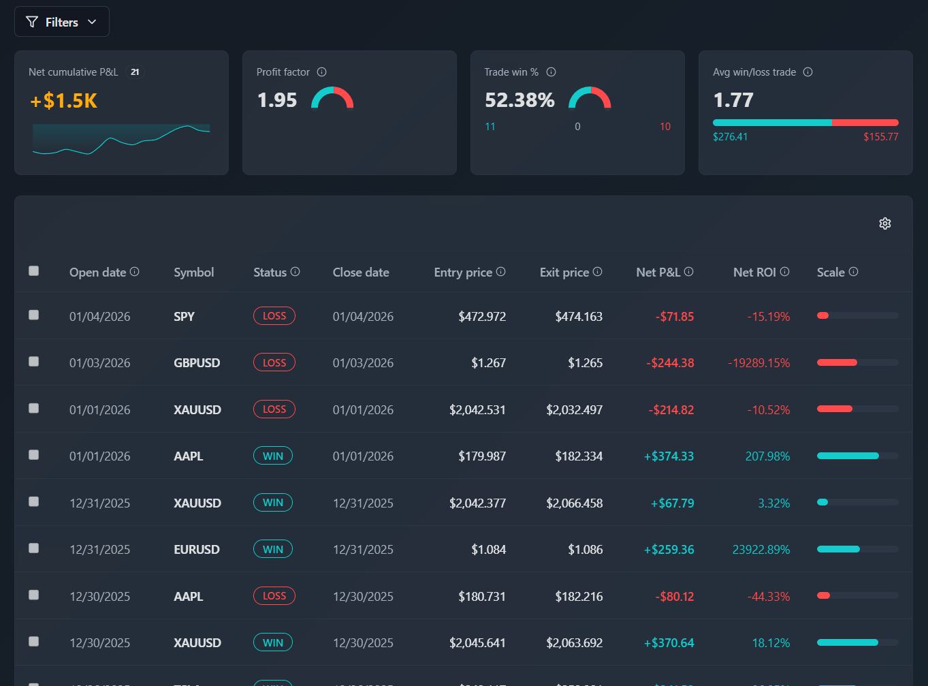This screenshot has width=928, height=686.
Task: Click the Entry price info icon
Action: (x=500, y=271)
